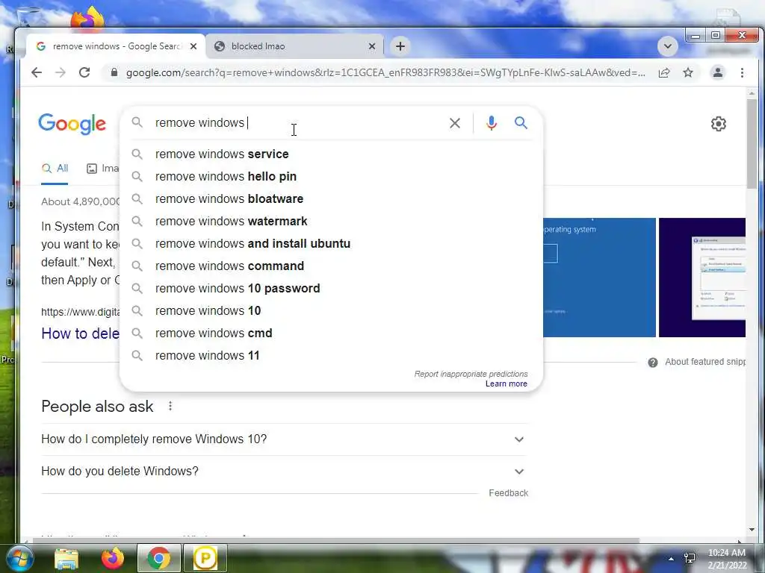Select the 'remove windows 10' suggestion

[331, 311]
